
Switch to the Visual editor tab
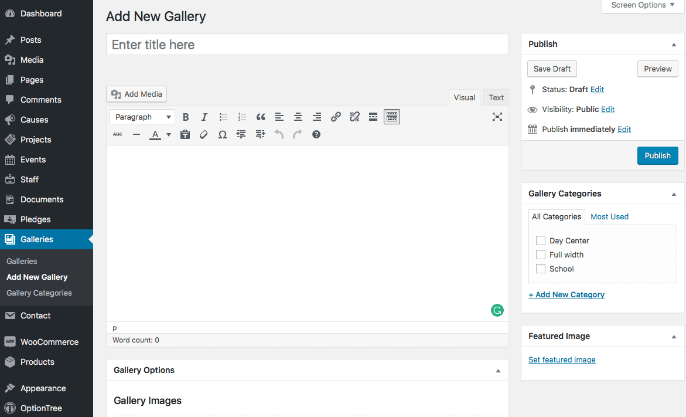[464, 98]
